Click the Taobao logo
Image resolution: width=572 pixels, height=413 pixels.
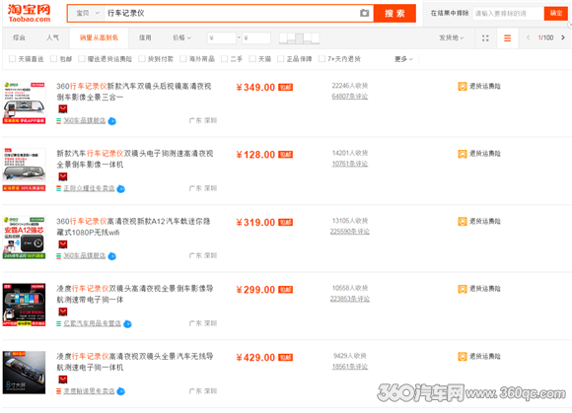coord(30,13)
